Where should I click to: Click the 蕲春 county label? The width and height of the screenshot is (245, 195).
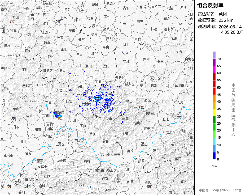(106, 141)
